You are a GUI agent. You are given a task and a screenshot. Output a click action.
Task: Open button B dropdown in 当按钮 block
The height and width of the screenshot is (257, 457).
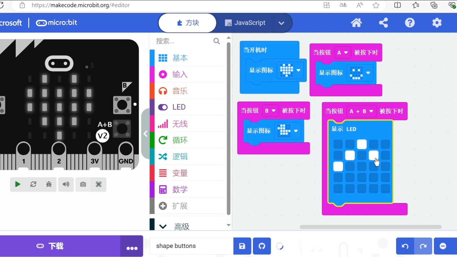tap(270, 111)
